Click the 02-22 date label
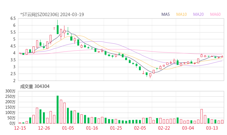Screen dimensions: 227x135 (164, 128)
